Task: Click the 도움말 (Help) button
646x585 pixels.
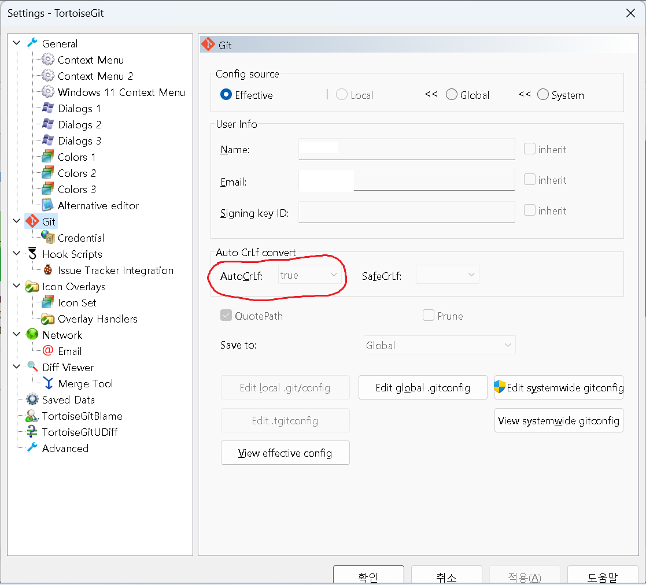Action: [x=603, y=575]
